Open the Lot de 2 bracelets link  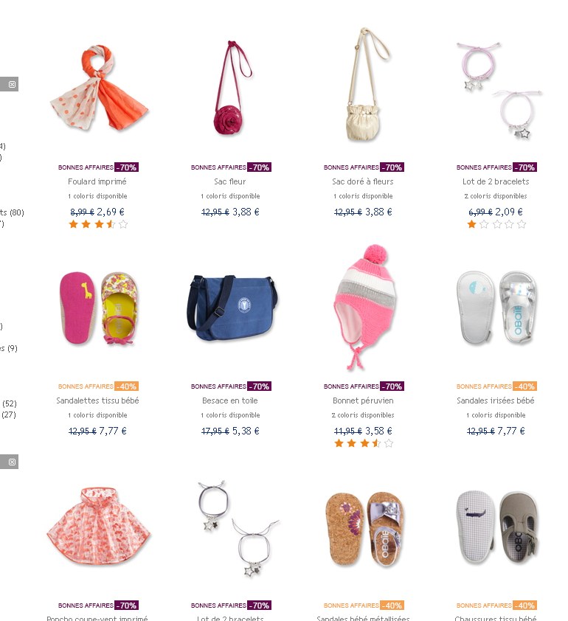click(496, 181)
